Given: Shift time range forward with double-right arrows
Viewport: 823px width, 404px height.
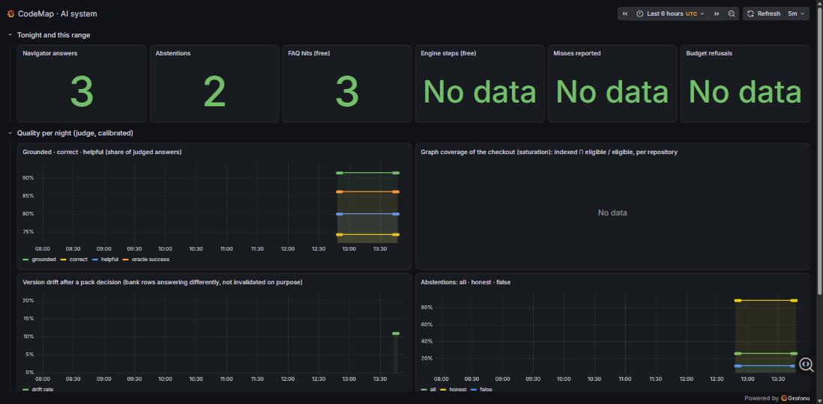Looking at the screenshot, I should coord(717,13).
